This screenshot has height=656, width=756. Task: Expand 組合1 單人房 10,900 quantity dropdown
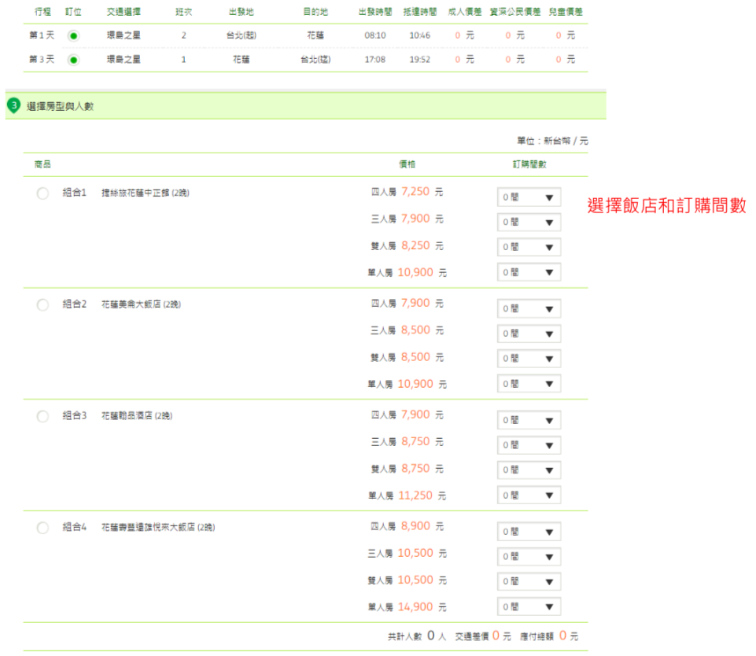(x=529, y=272)
